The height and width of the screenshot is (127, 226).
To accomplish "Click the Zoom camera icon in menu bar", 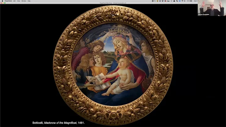I will pos(153,1).
